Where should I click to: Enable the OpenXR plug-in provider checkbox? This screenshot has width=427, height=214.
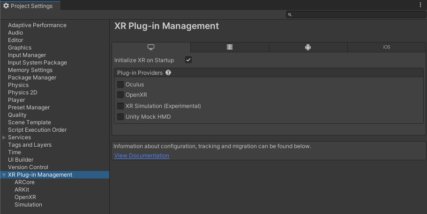click(x=120, y=95)
